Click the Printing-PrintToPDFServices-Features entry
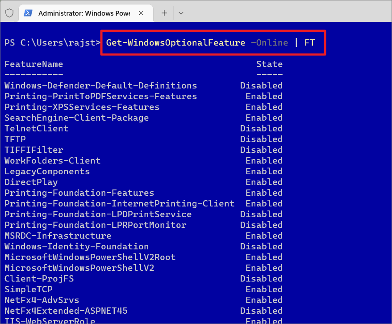The width and height of the screenshot is (392, 324). pos(100,96)
